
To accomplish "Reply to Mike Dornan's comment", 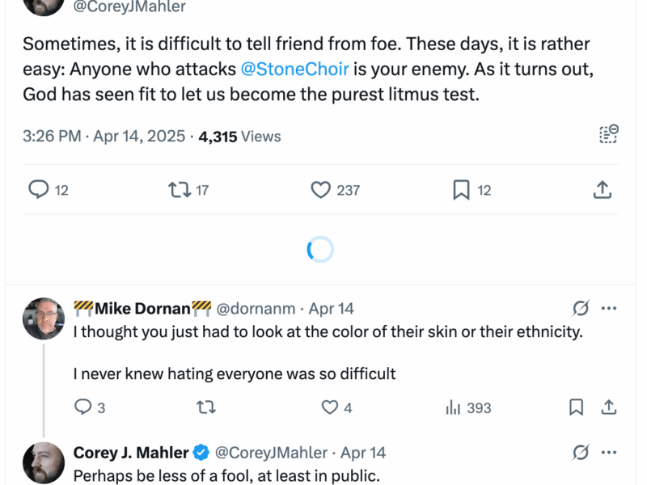I will (82, 407).
